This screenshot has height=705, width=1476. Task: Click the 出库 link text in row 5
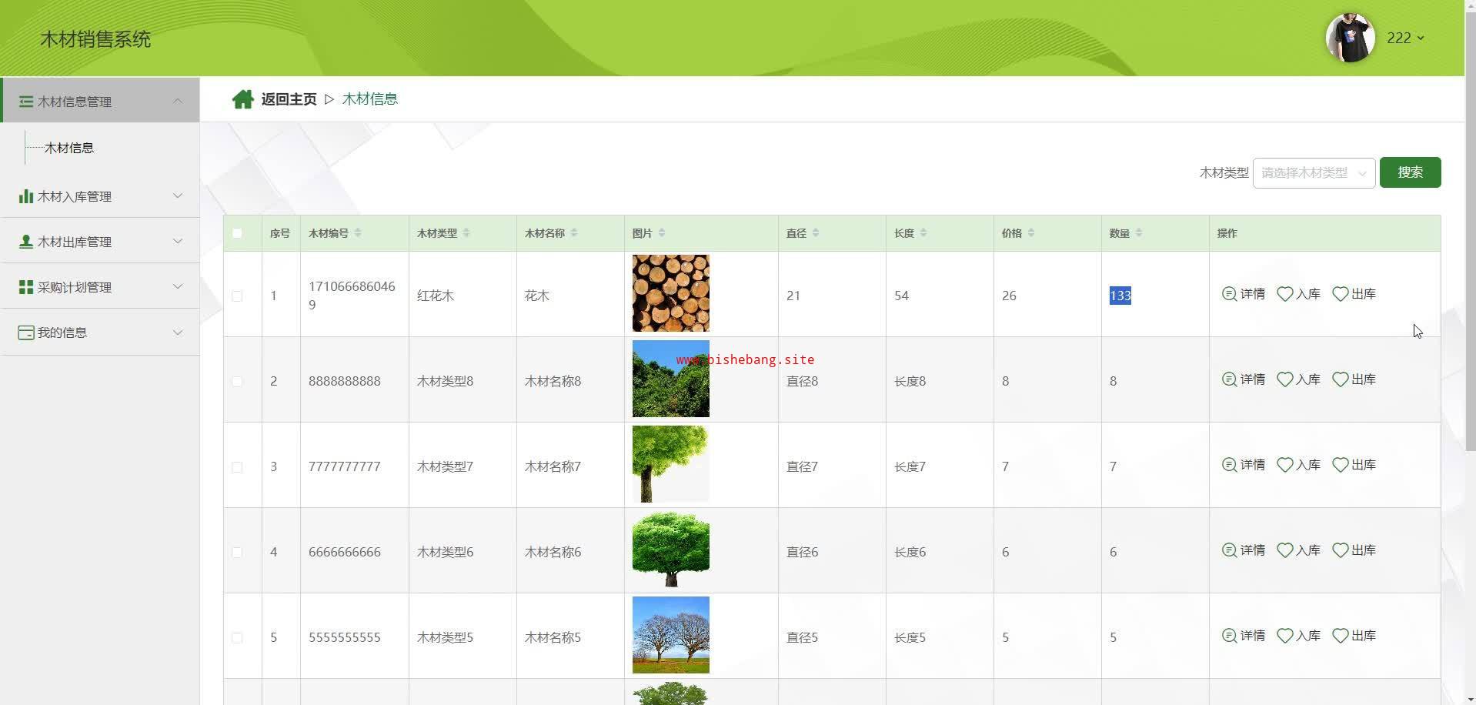(1364, 636)
